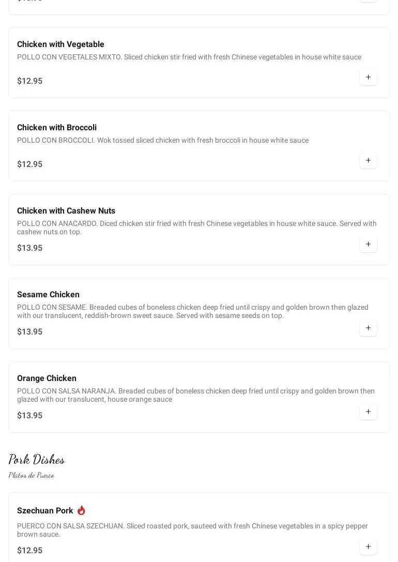Viewport: 398px width, 562px height.
Task: Click Chicken with Broccoli $12.95 price
Action: click(29, 164)
